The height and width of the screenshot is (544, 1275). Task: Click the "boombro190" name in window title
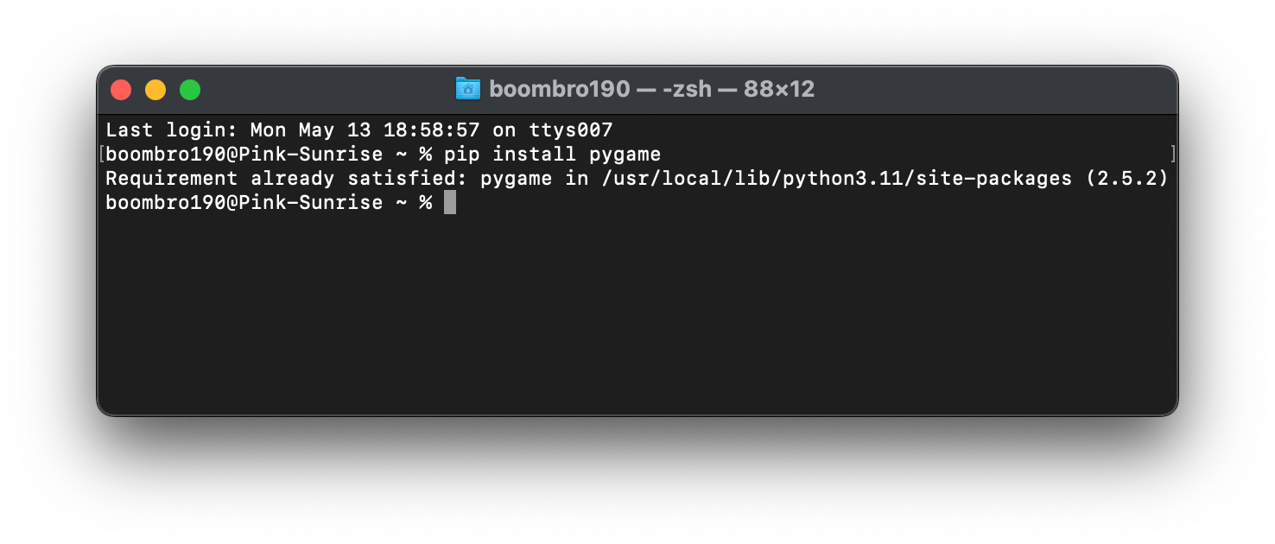point(559,89)
